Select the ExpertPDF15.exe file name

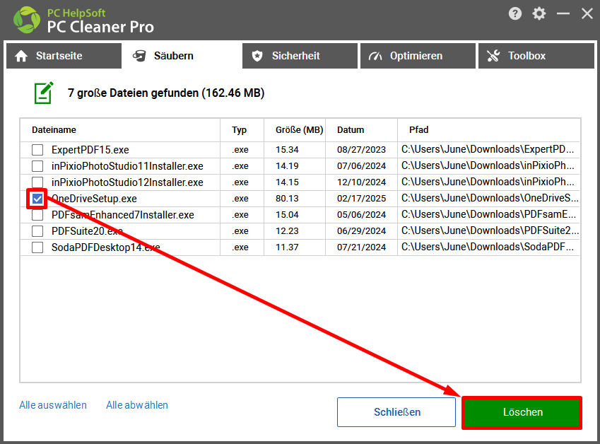click(x=90, y=150)
